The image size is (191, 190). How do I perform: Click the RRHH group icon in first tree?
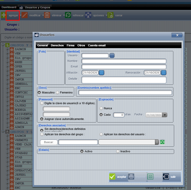pyautogui.click(x=12, y=62)
